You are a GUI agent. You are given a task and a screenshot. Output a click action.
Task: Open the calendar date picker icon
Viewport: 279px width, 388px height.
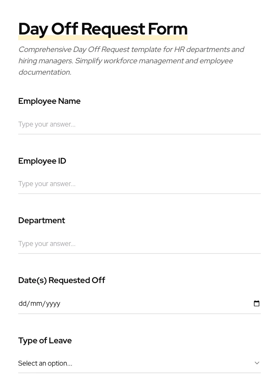pyautogui.click(x=257, y=304)
